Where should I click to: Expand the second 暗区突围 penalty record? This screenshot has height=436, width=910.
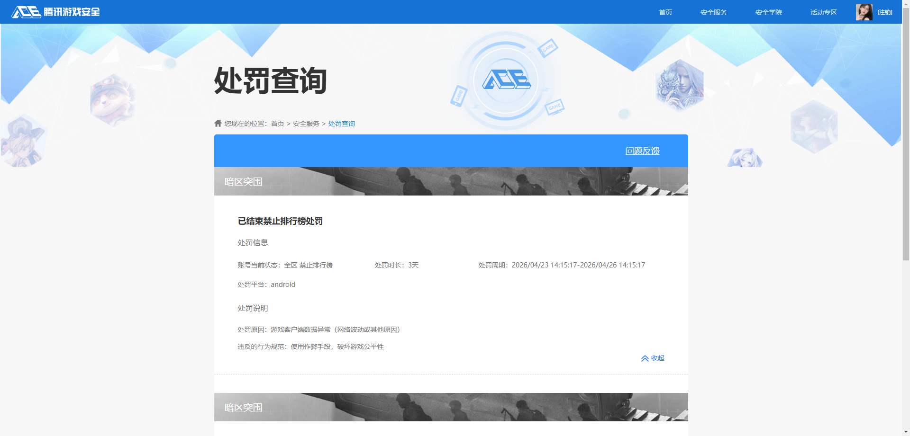click(x=451, y=407)
